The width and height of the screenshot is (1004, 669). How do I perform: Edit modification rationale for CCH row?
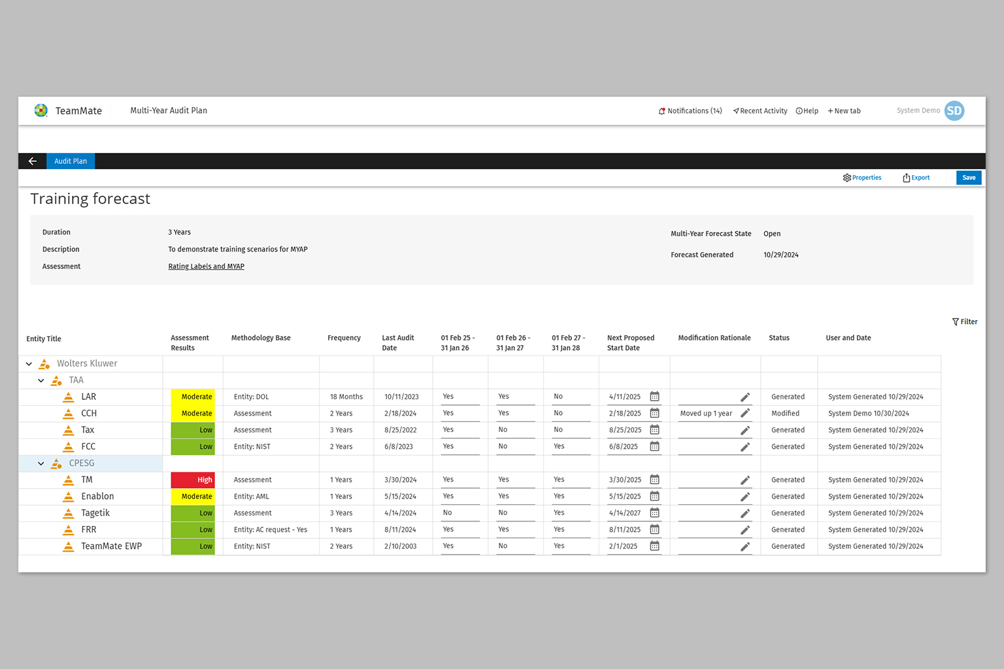tap(745, 414)
